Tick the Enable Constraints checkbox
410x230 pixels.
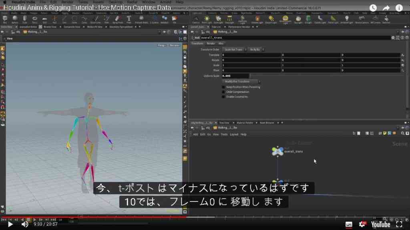[x=223, y=97]
